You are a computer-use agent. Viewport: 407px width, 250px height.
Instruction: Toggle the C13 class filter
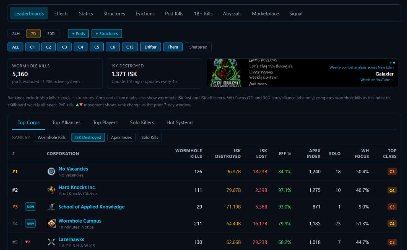pyautogui.click(x=130, y=47)
